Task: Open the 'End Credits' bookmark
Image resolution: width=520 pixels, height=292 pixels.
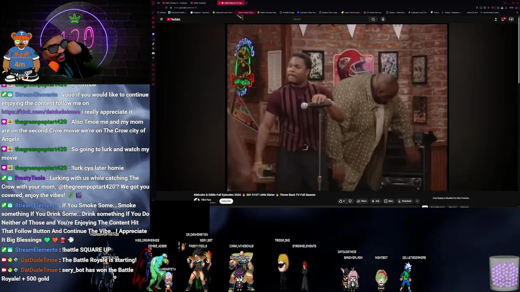Action: (178, 13)
